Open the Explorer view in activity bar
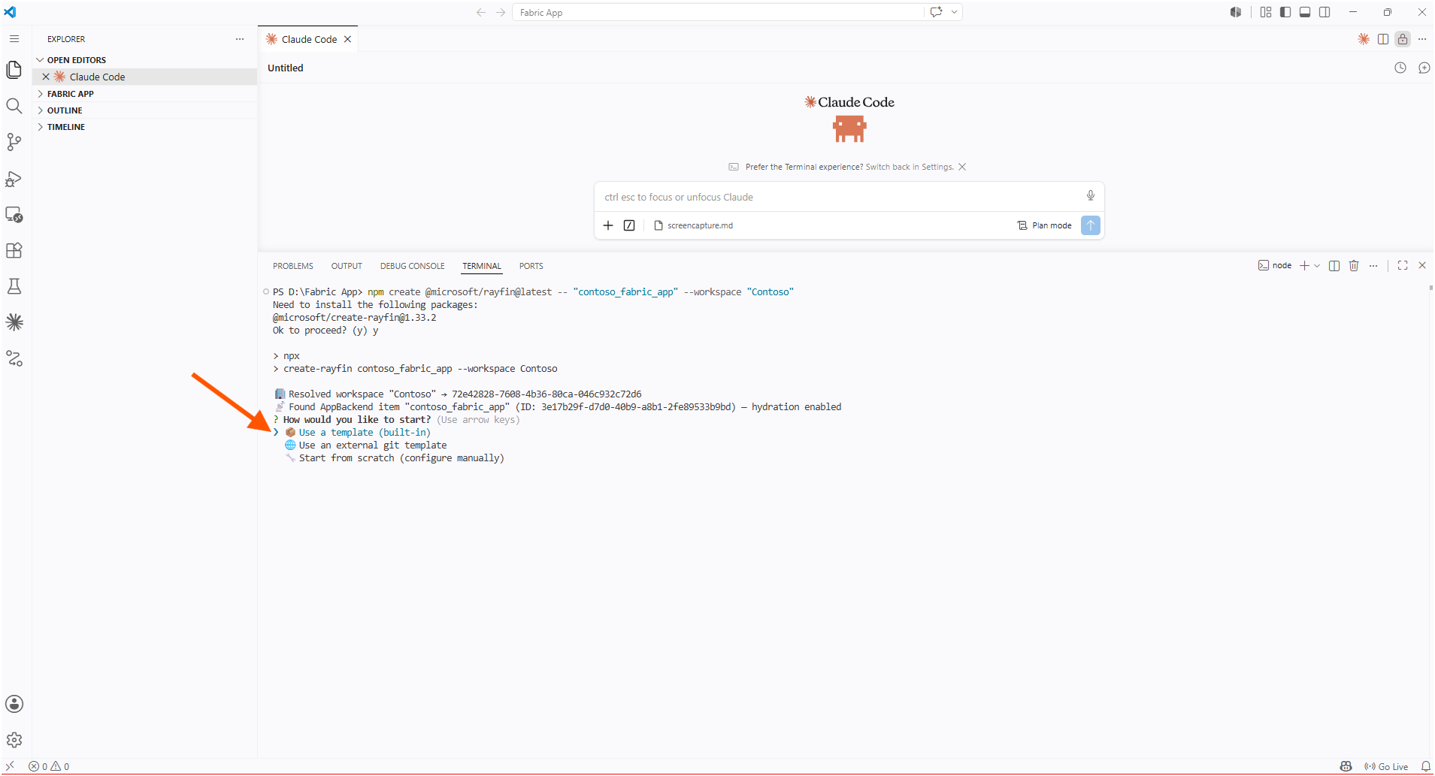This screenshot has width=1435, height=776. pyautogui.click(x=14, y=69)
